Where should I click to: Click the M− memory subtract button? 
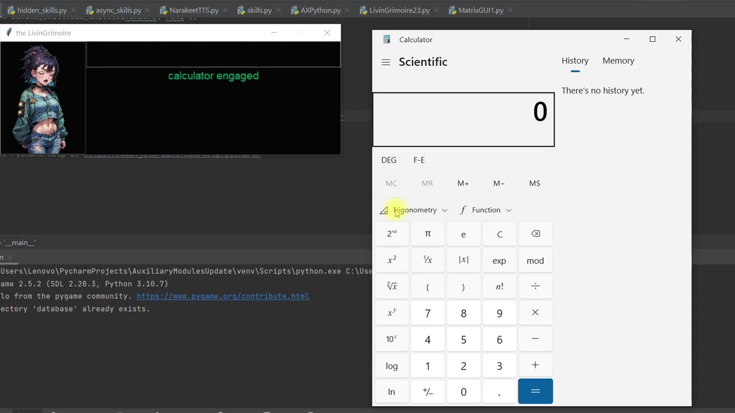(500, 184)
